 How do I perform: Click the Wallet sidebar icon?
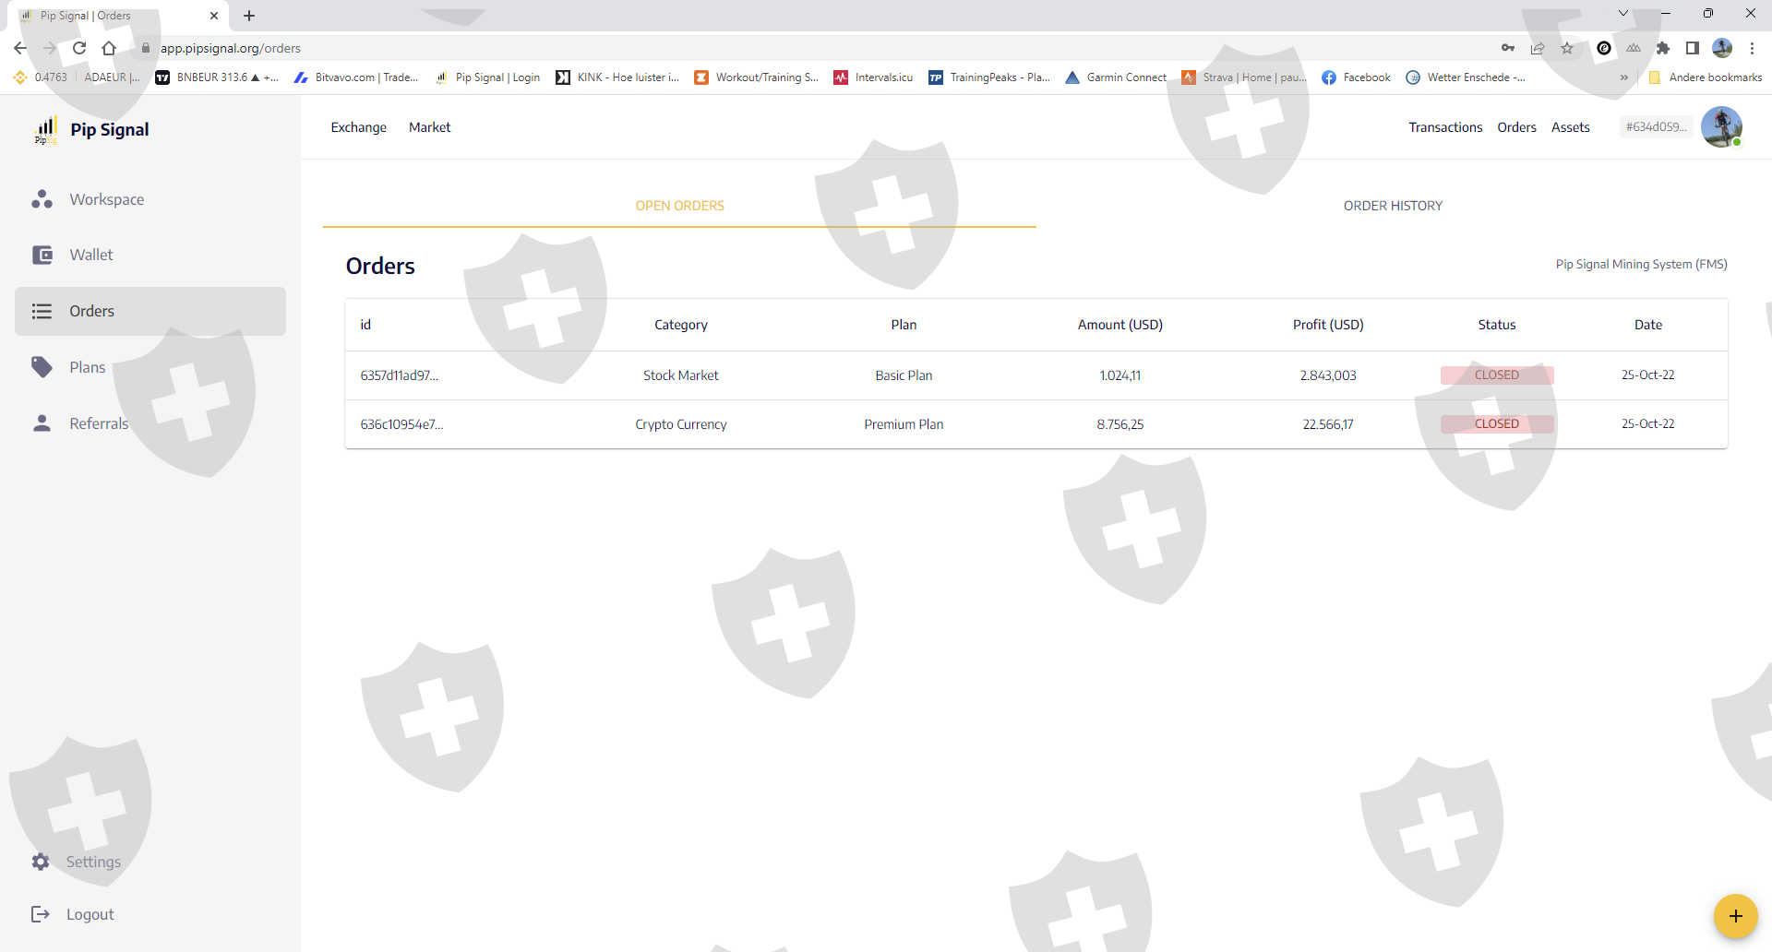(42, 255)
